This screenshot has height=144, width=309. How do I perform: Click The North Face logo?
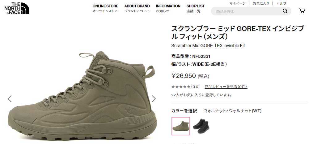tap(17, 8)
